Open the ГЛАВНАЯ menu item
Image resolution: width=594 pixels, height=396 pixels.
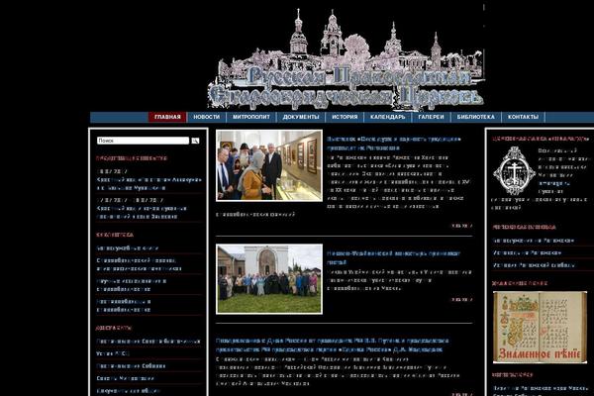(167, 117)
